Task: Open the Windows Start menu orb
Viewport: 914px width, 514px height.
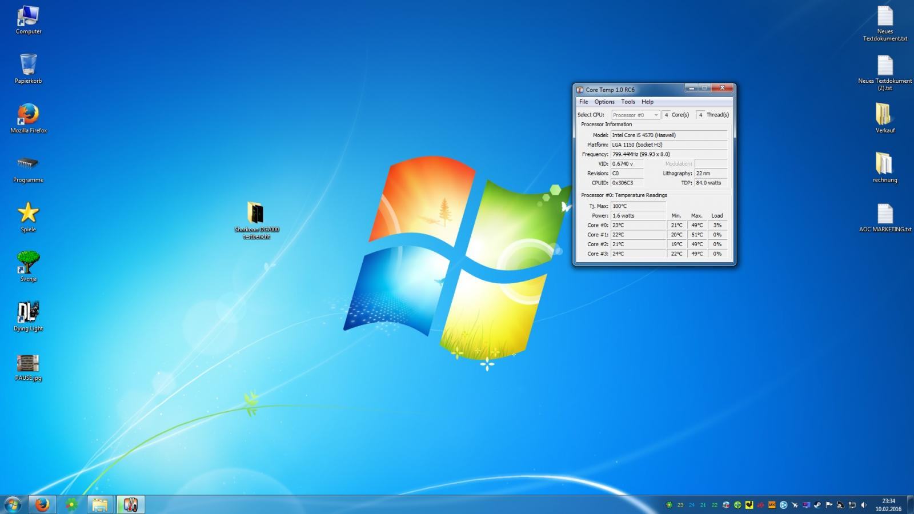Action: tap(13, 504)
